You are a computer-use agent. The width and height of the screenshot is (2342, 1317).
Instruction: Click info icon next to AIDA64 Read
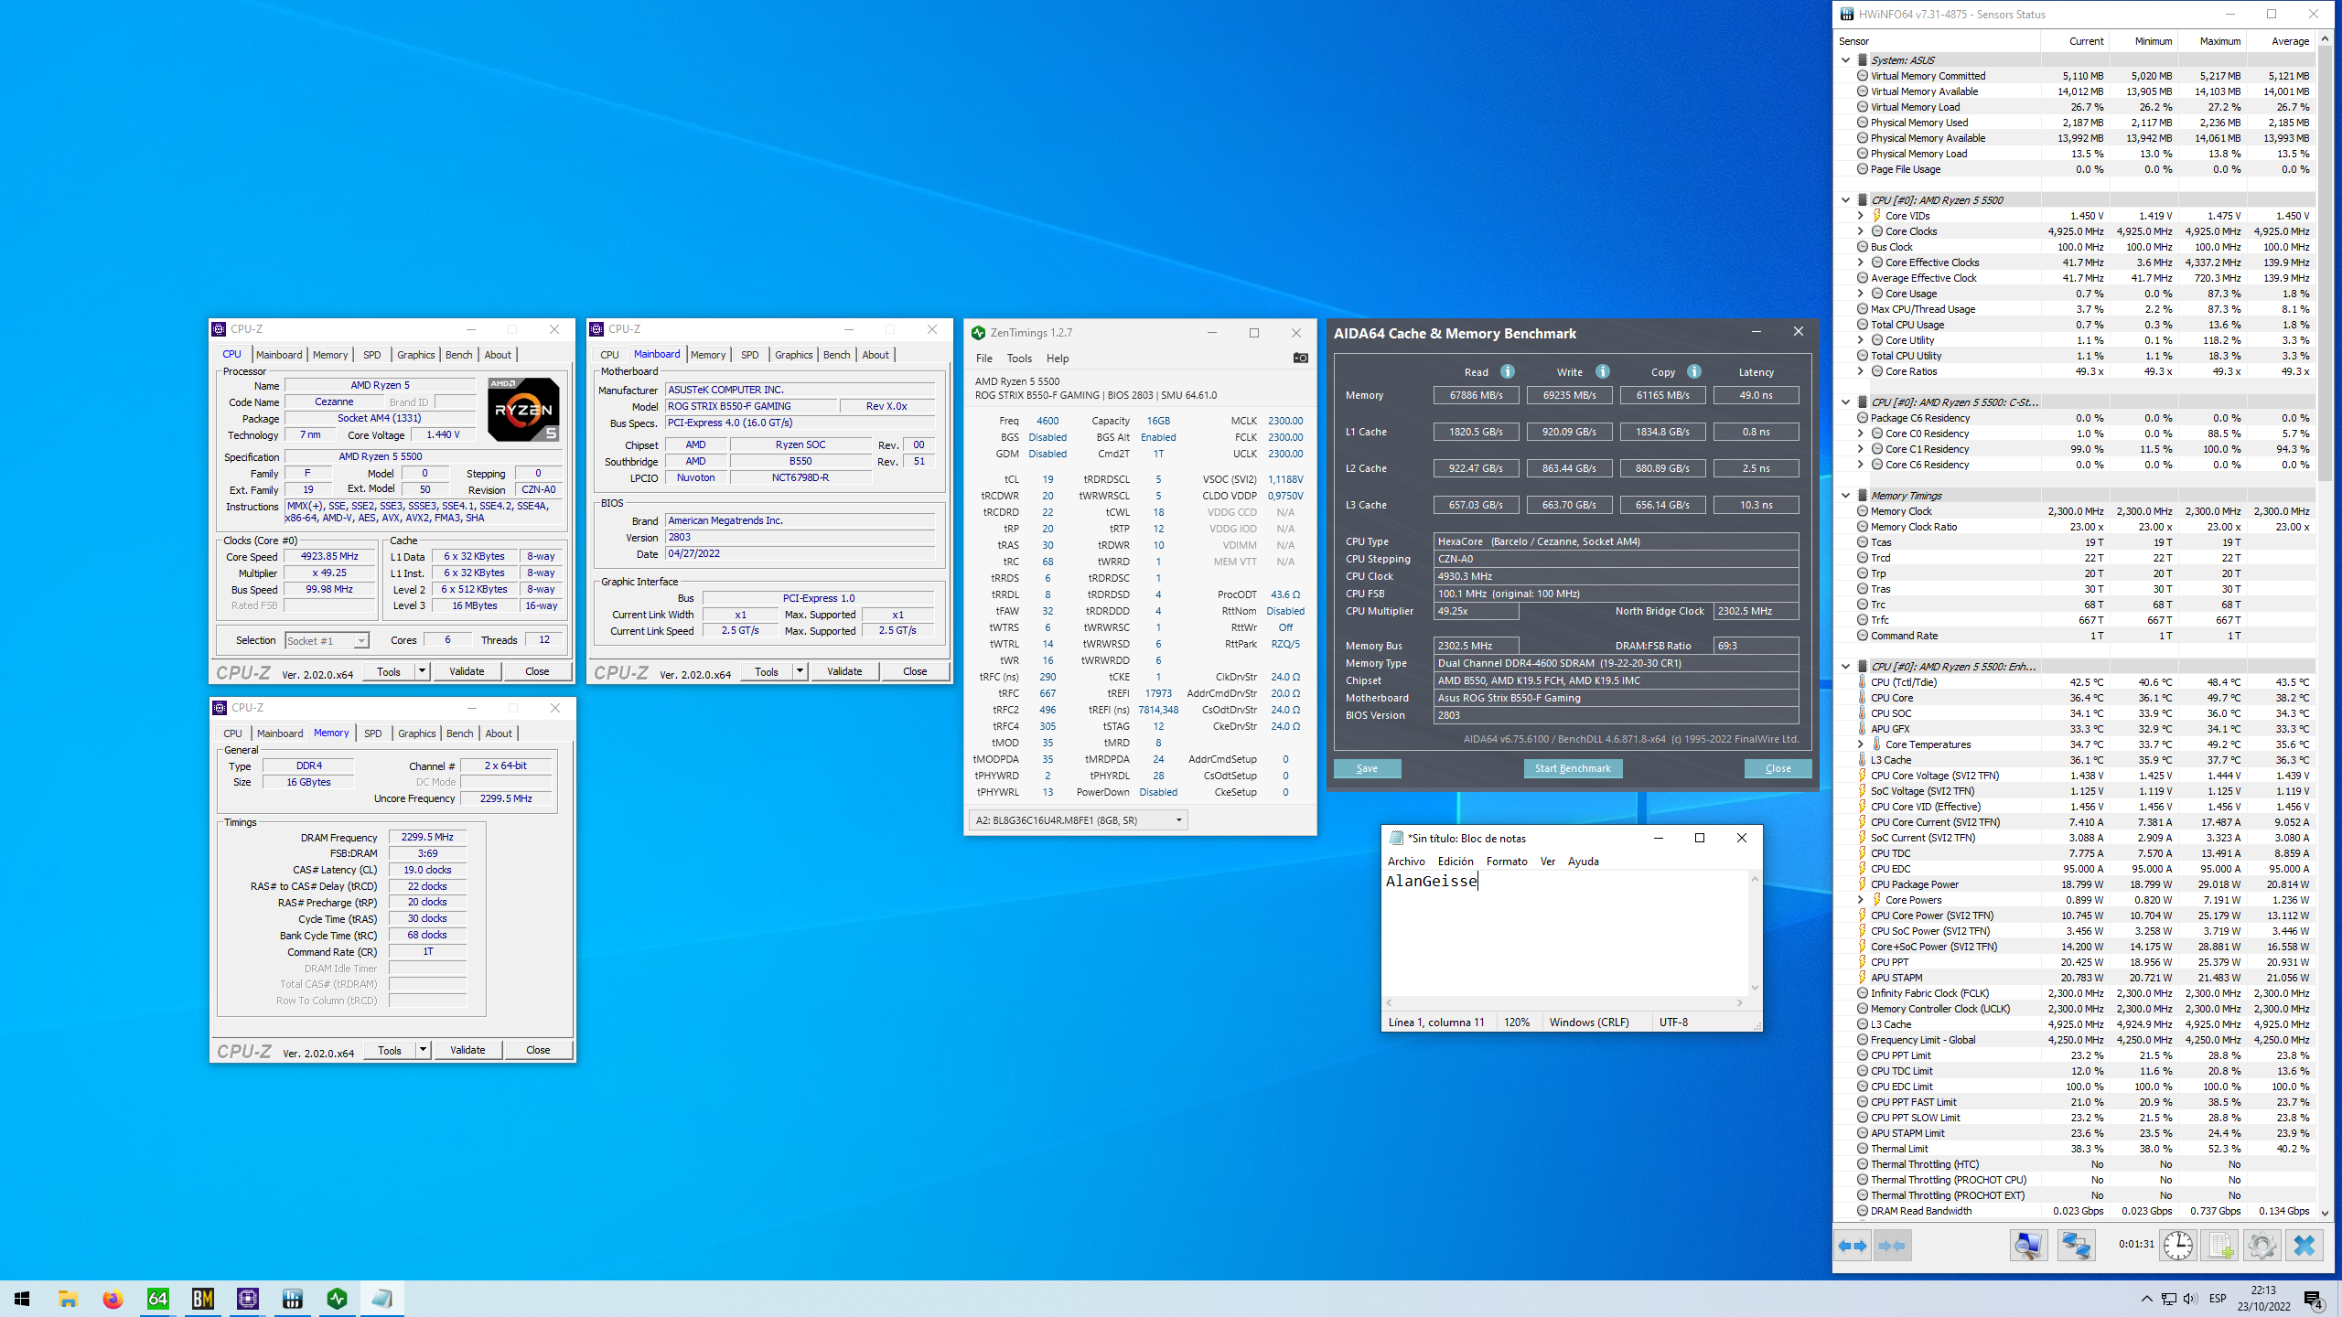[1508, 371]
